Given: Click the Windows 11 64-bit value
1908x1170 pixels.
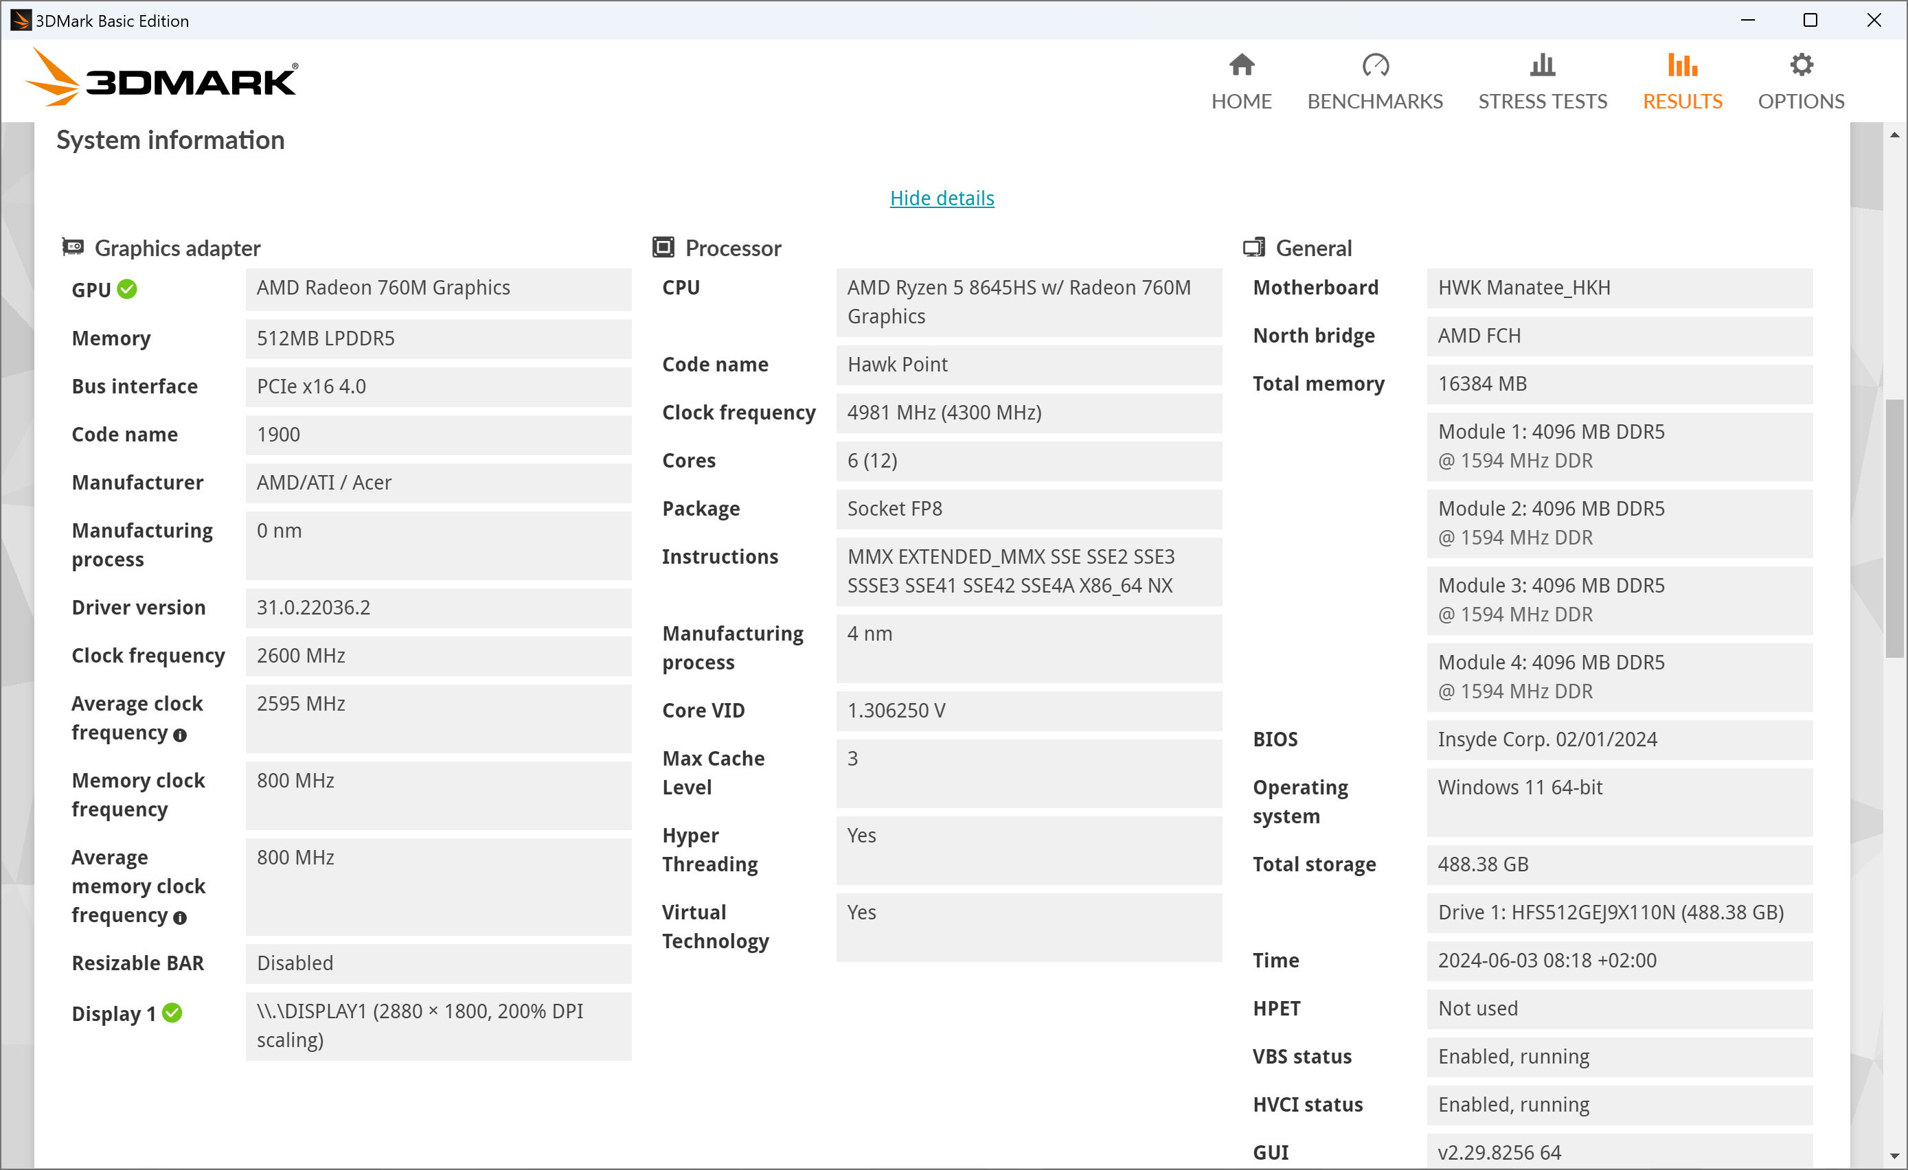Looking at the screenshot, I should [1620, 802].
